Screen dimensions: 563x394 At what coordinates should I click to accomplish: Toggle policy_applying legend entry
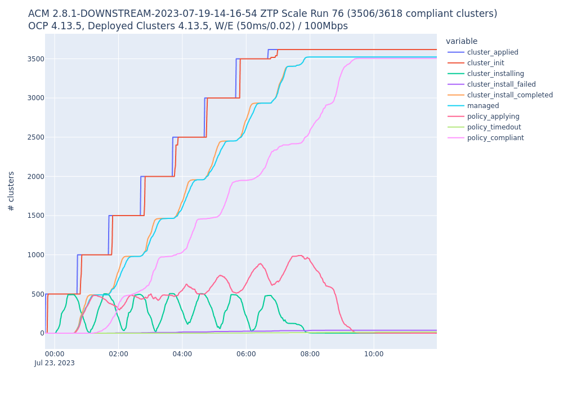(x=483, y=117)
